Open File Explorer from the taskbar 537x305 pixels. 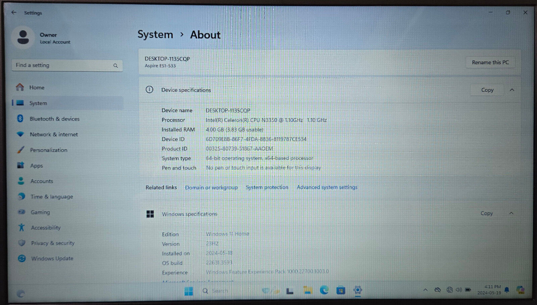pyautogui.click(x=307, y=291)
